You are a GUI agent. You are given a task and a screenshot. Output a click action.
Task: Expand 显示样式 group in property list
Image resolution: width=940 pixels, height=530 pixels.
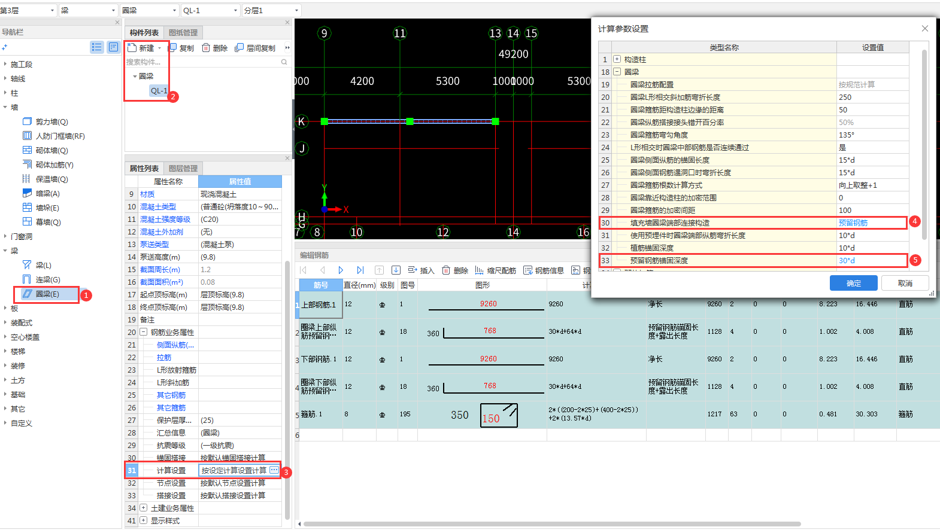(x=144, y=520)
